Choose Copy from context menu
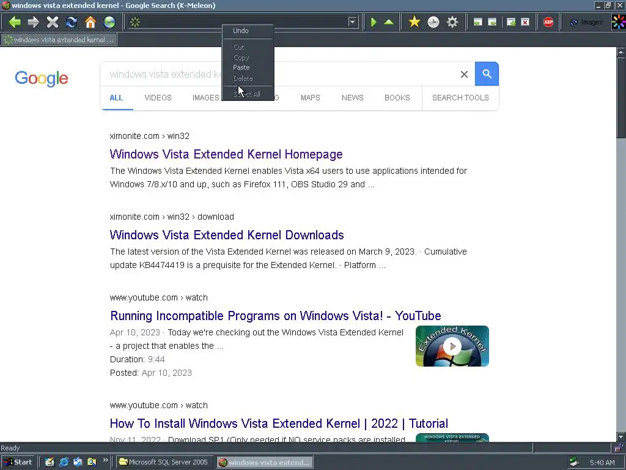 (x=248, y=58)
